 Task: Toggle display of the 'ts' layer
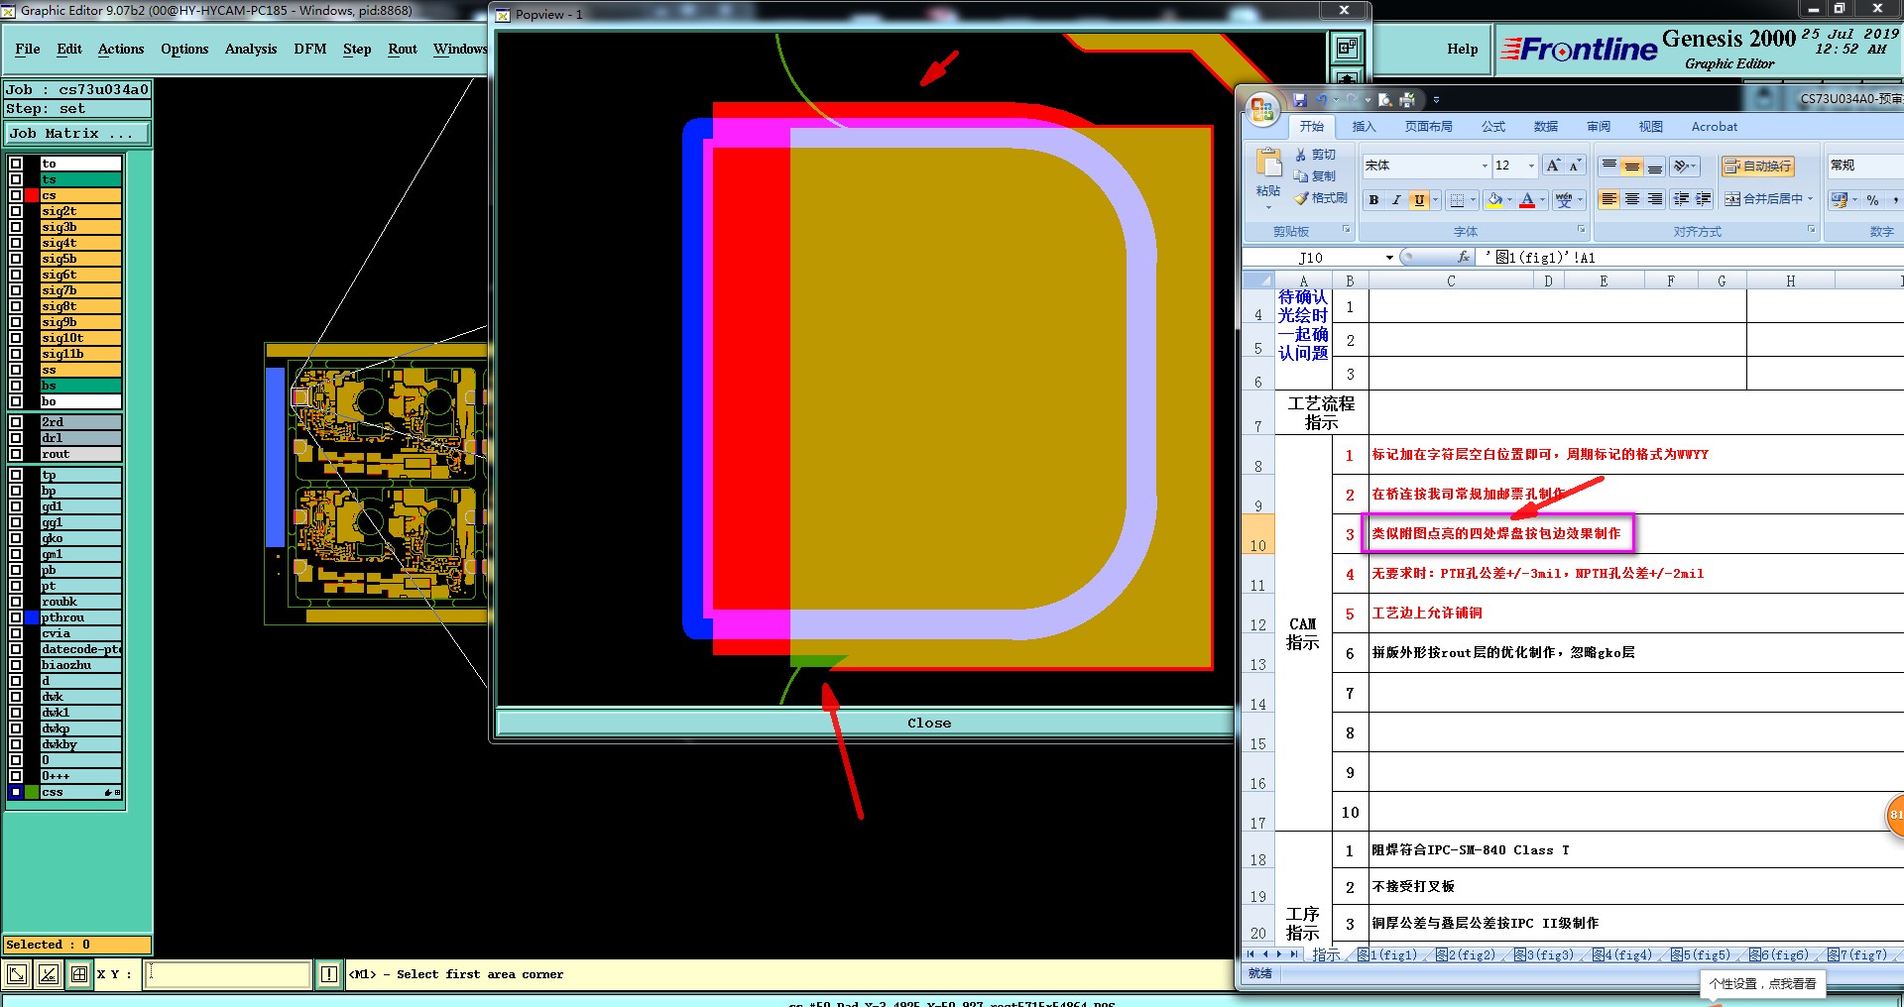16,179
